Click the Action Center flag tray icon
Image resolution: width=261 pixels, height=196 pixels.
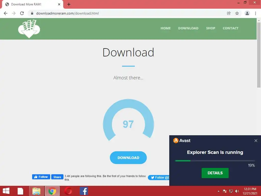(225, 191)
